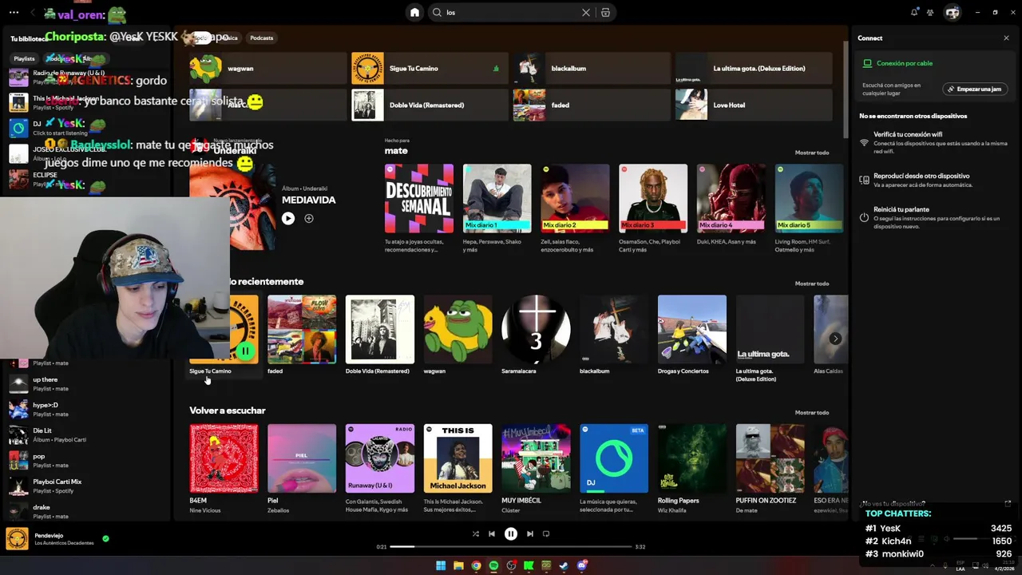
Task: Open B4EM by Nine Vicious
Action: (224, 469)
